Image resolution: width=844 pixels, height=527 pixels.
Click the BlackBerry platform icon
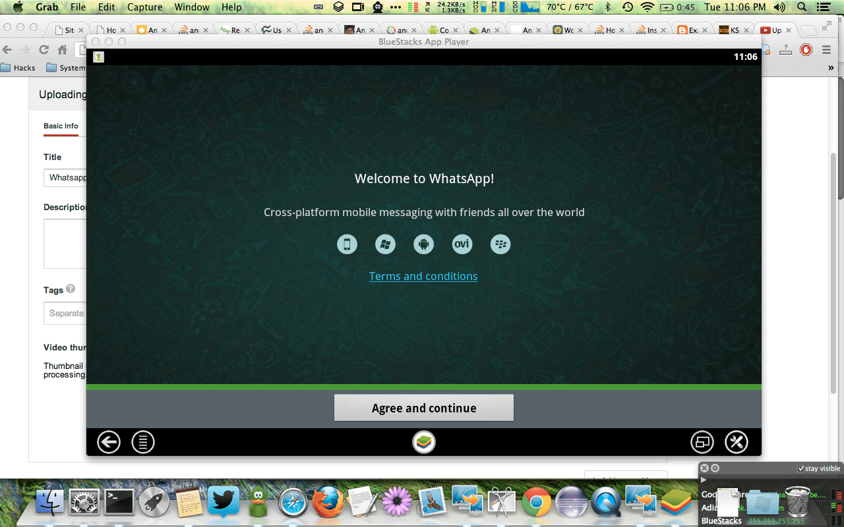[500, 244]
